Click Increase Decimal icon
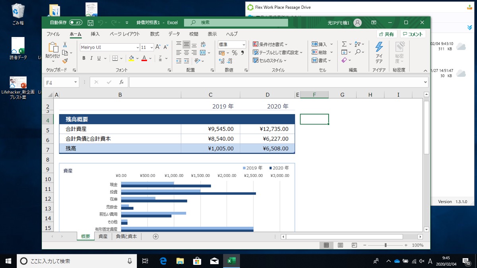477x268 pixels. [222, 61]
